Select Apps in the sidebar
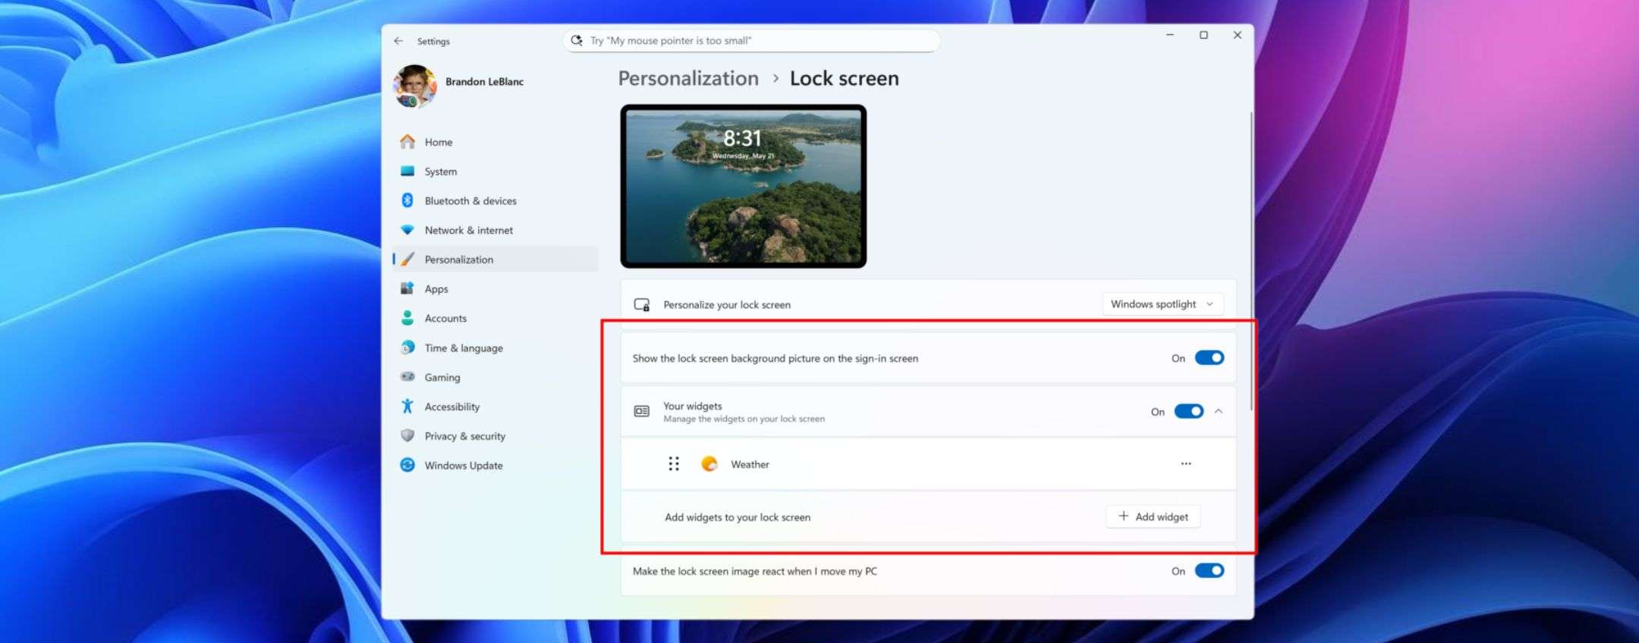 496,288
